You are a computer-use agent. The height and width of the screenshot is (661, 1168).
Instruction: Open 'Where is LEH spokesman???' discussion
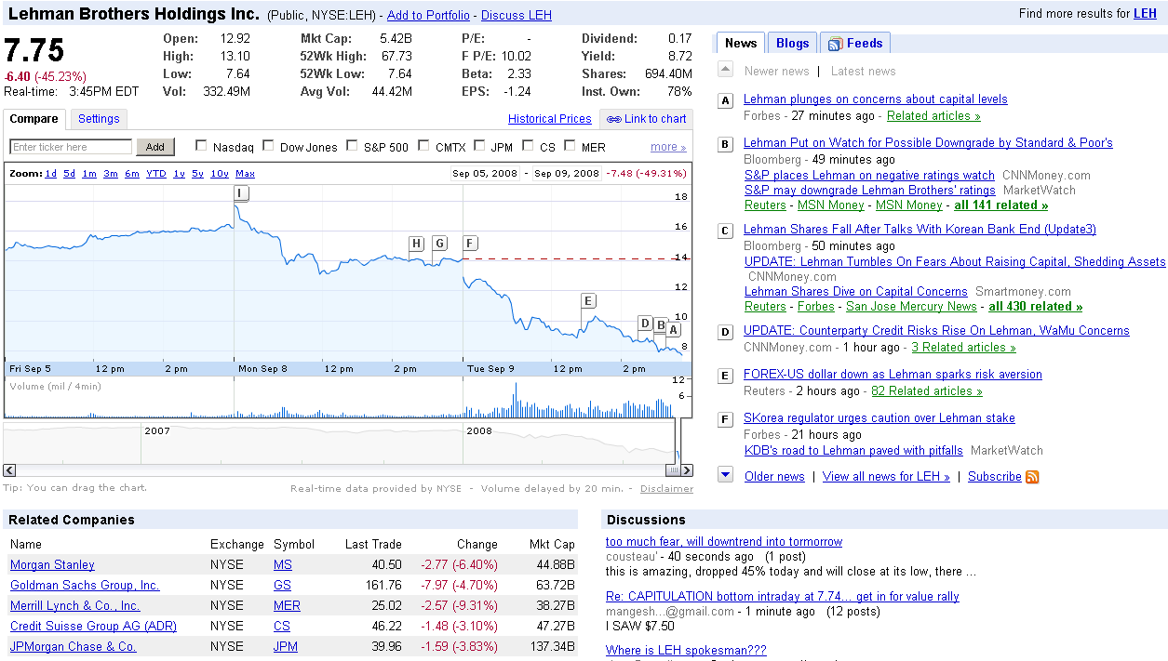coord(686,651)
